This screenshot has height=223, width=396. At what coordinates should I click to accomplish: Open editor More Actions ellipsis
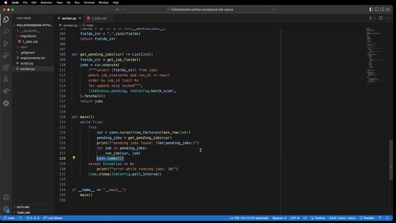[387, 18]
